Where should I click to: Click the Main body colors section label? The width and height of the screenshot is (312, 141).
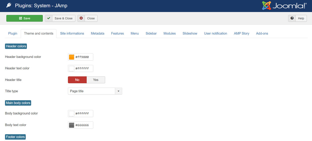click(x=18, y=103)
